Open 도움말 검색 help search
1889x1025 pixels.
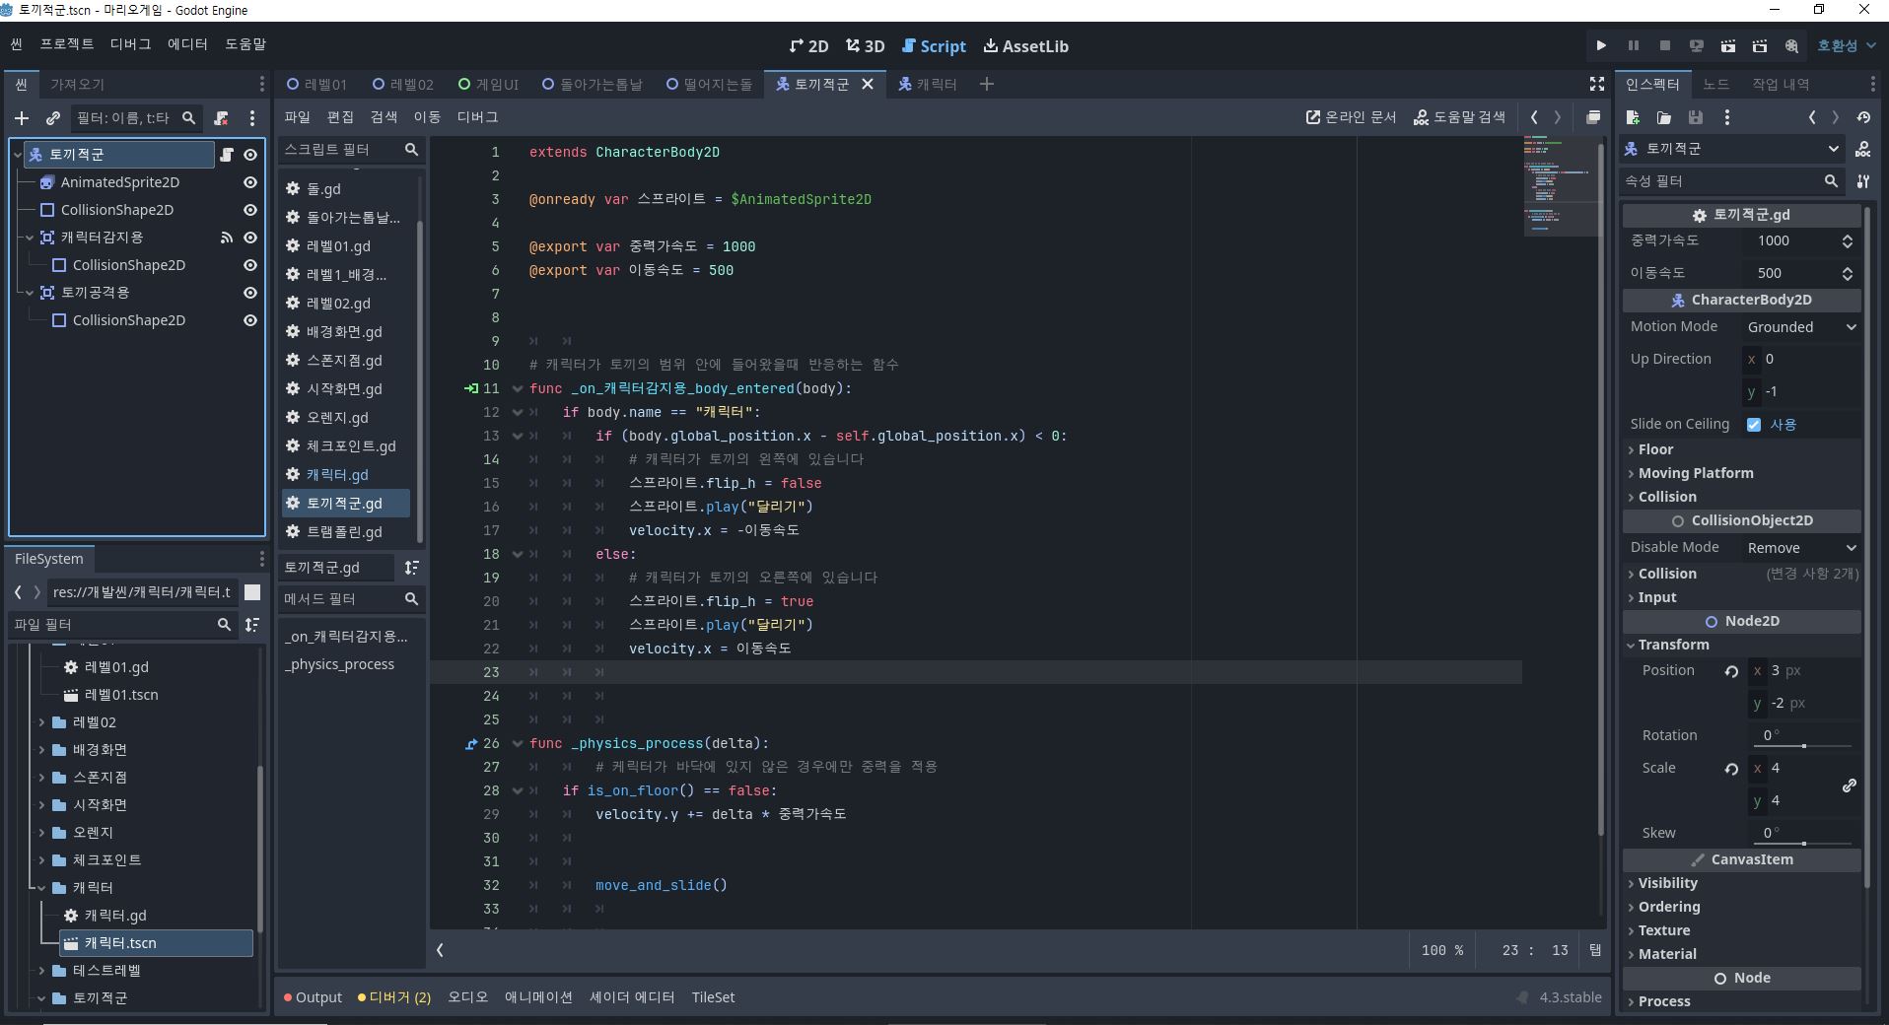tap(1459, 117)
